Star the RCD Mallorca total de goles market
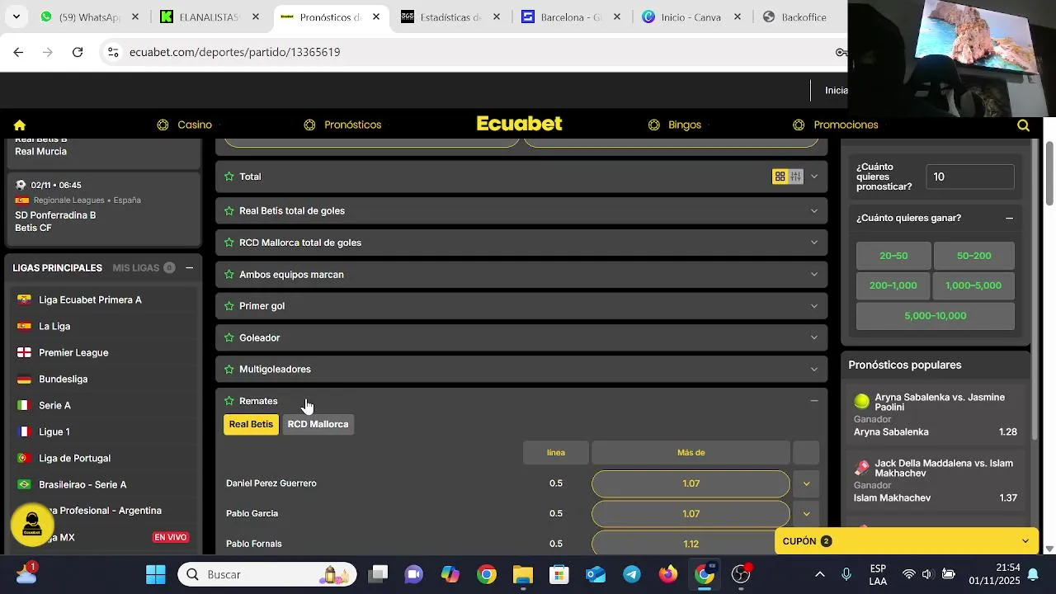This screenshot has width=1056, height=594. [x=229, y=243]
